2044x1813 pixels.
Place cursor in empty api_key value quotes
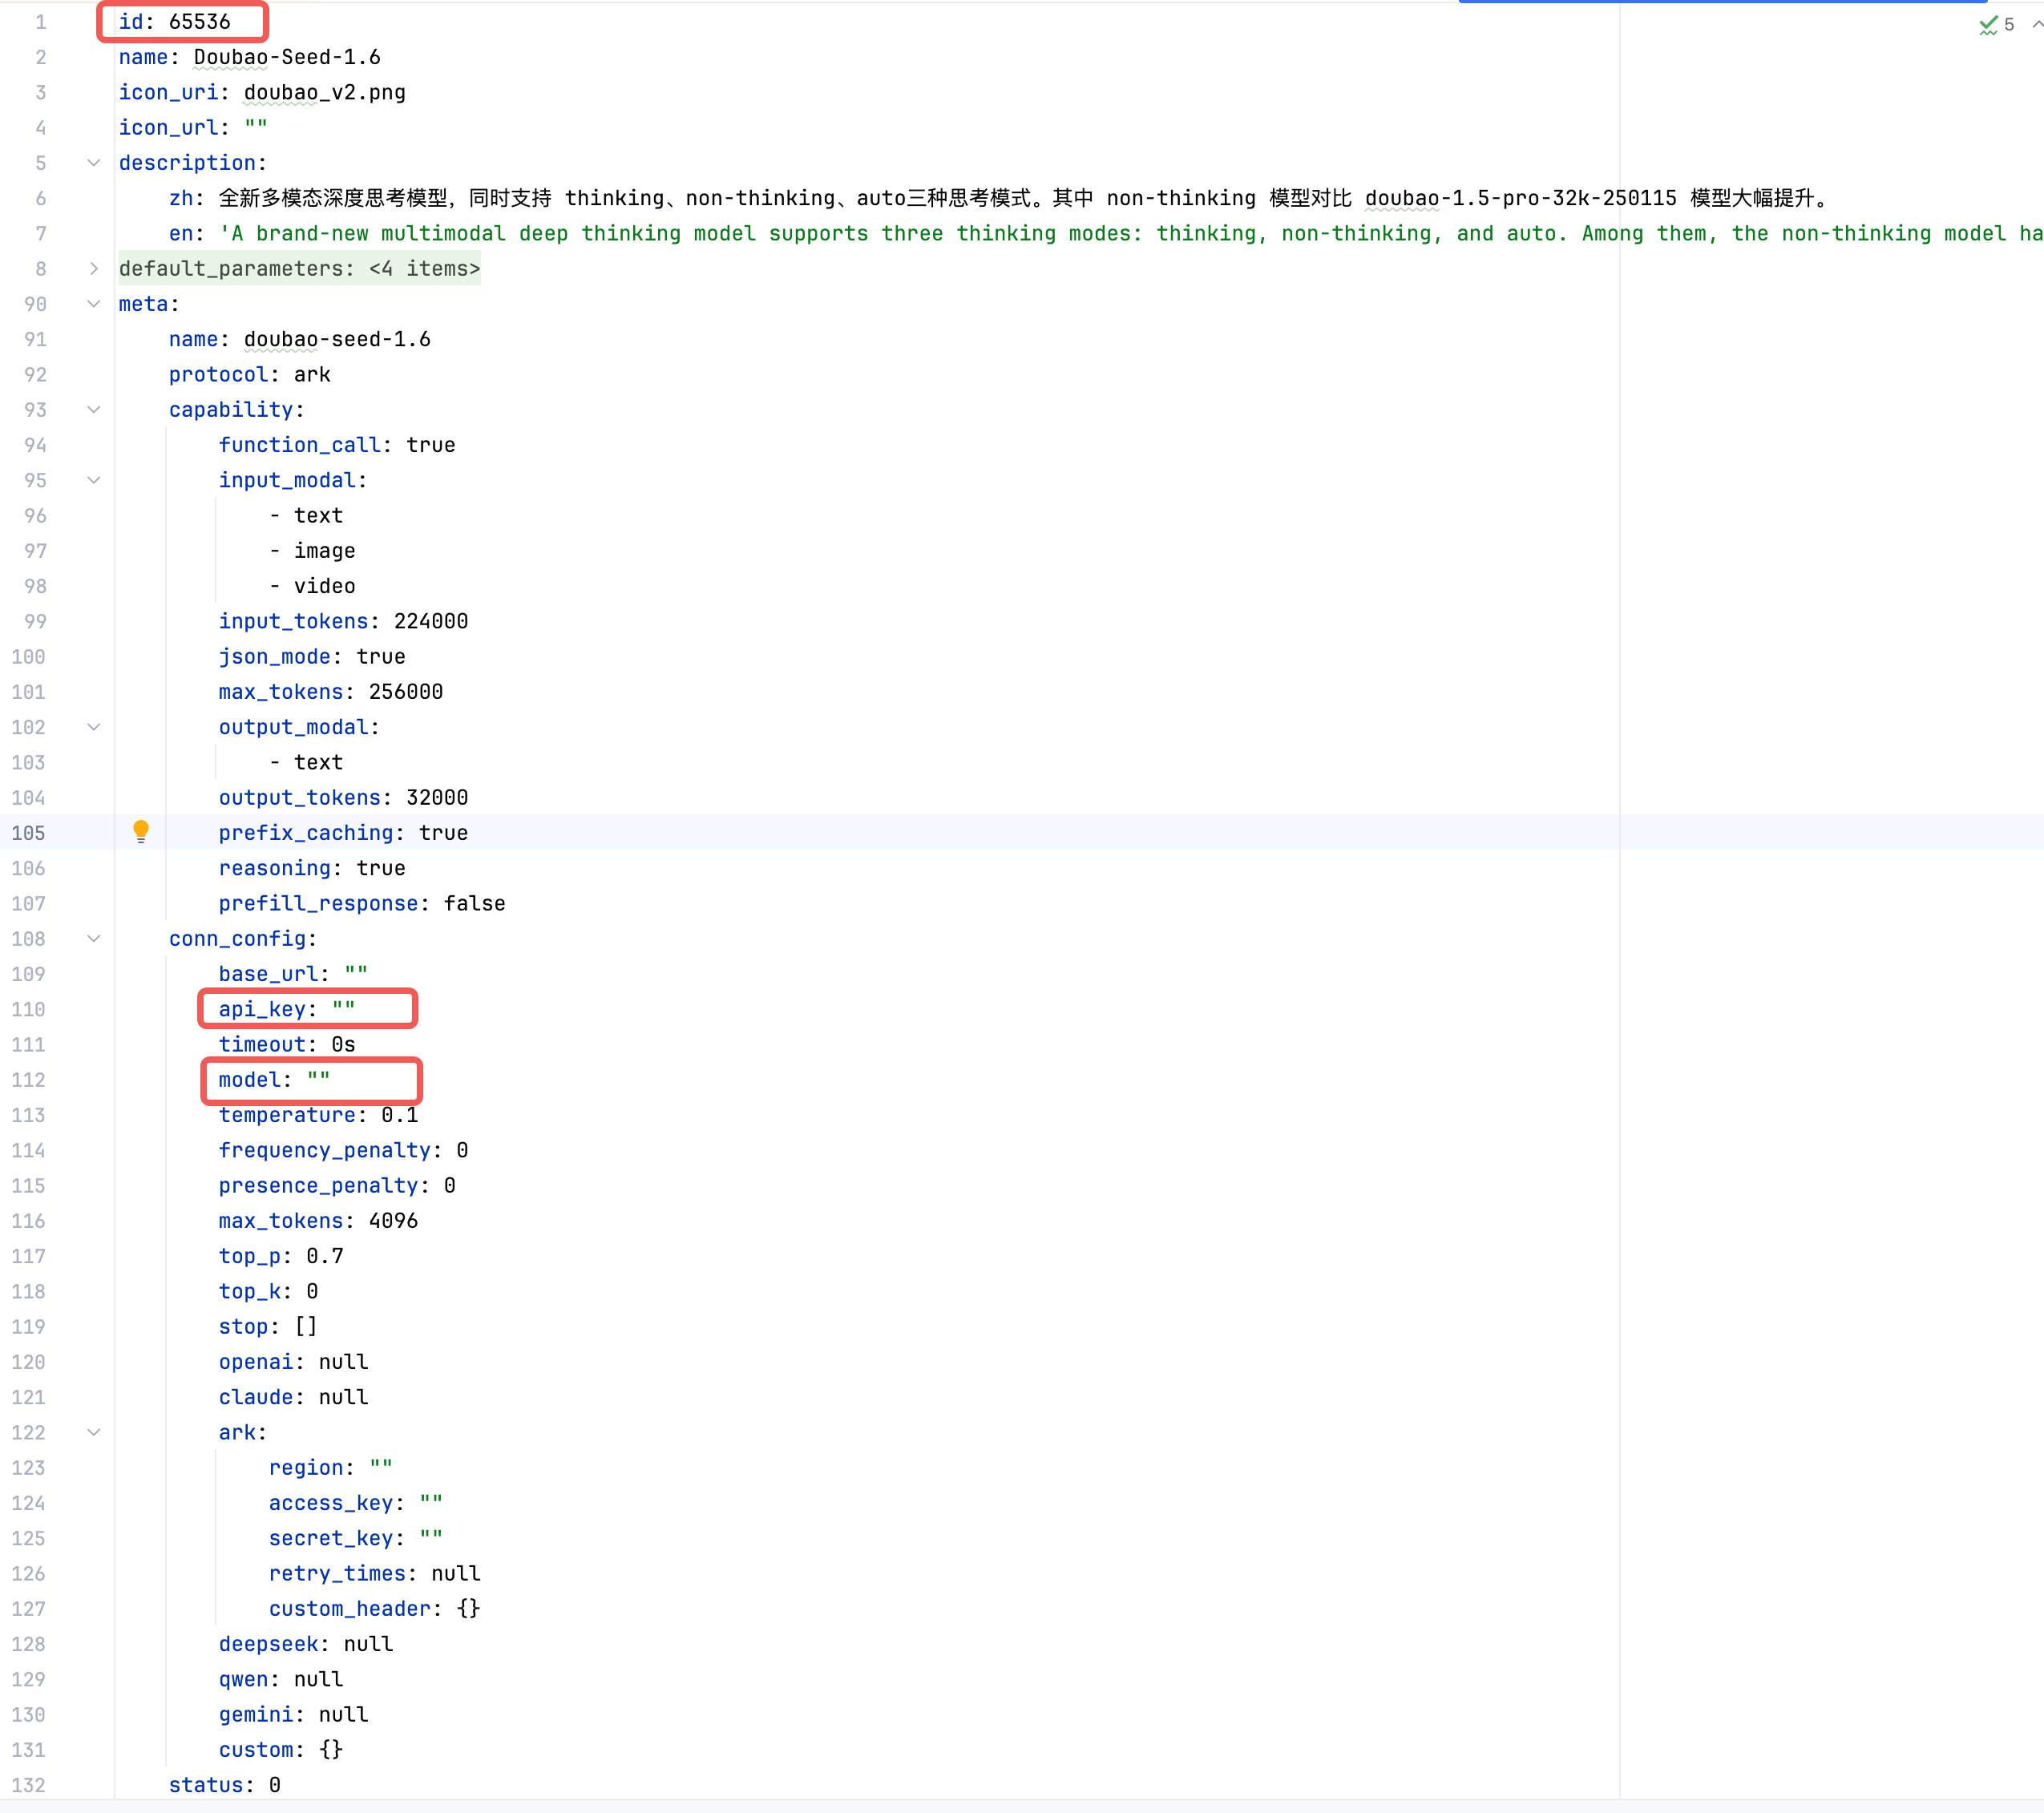344,1009
